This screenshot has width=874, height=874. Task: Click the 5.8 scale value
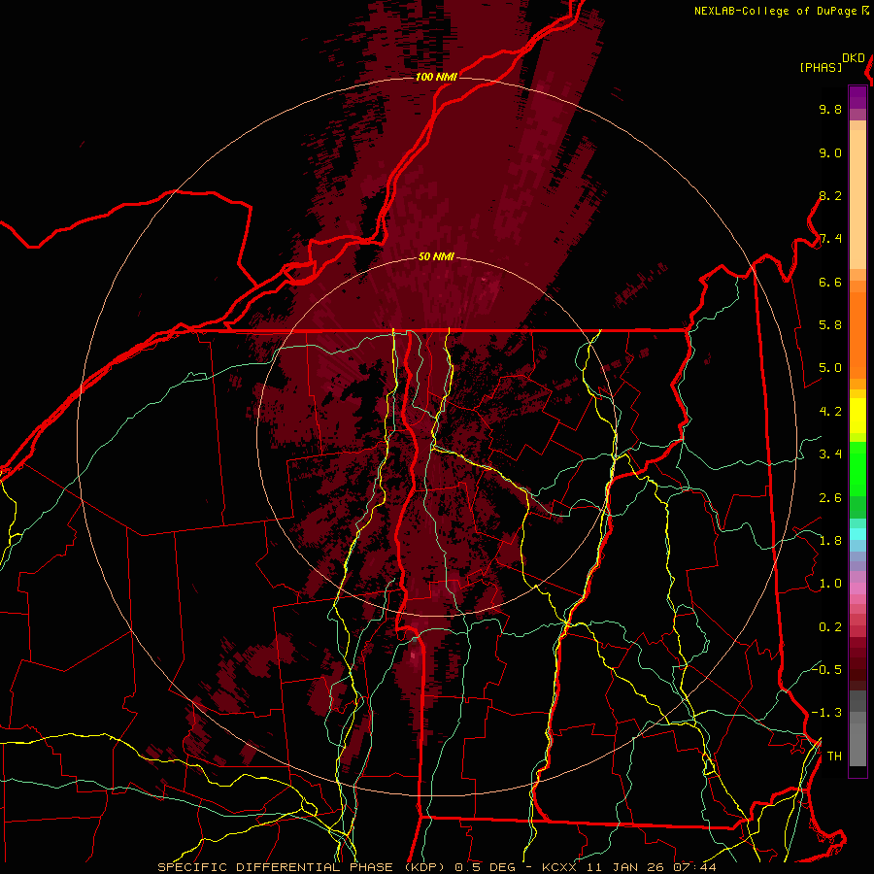click(x=830, y=325)
